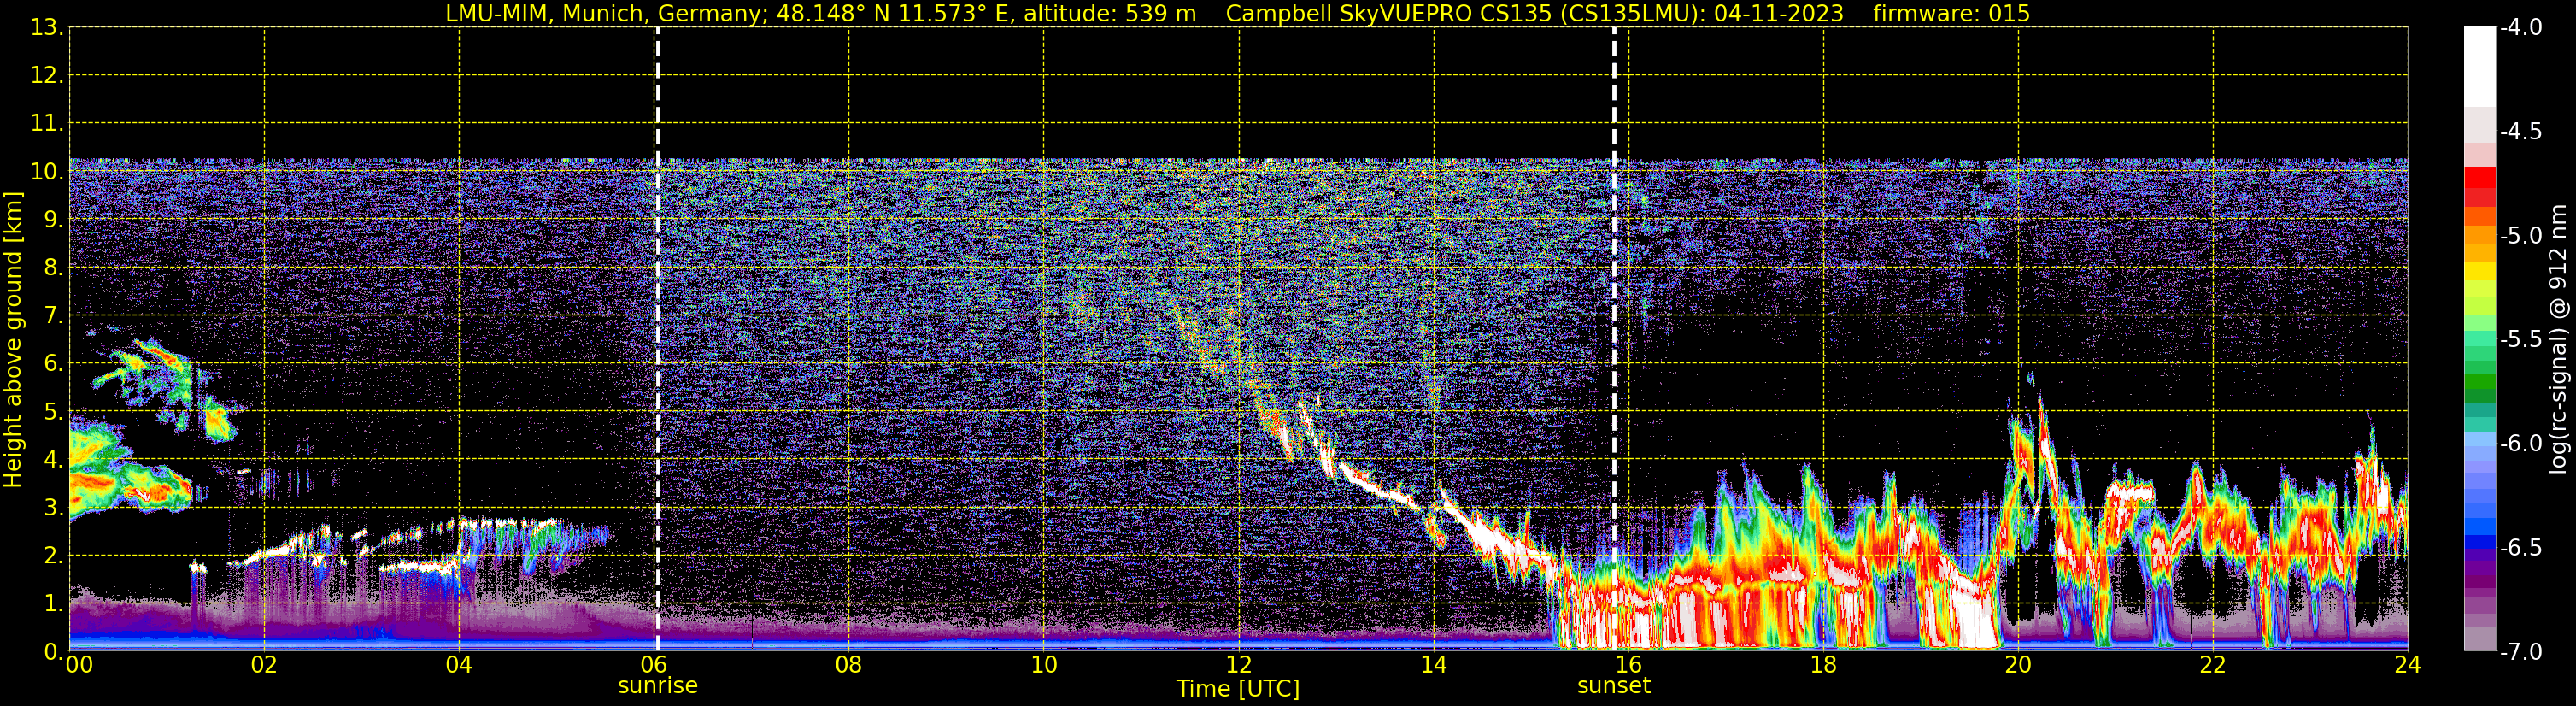Pick the white top band of the colorbar
2576x706 pixels.
coord(2479,66)
